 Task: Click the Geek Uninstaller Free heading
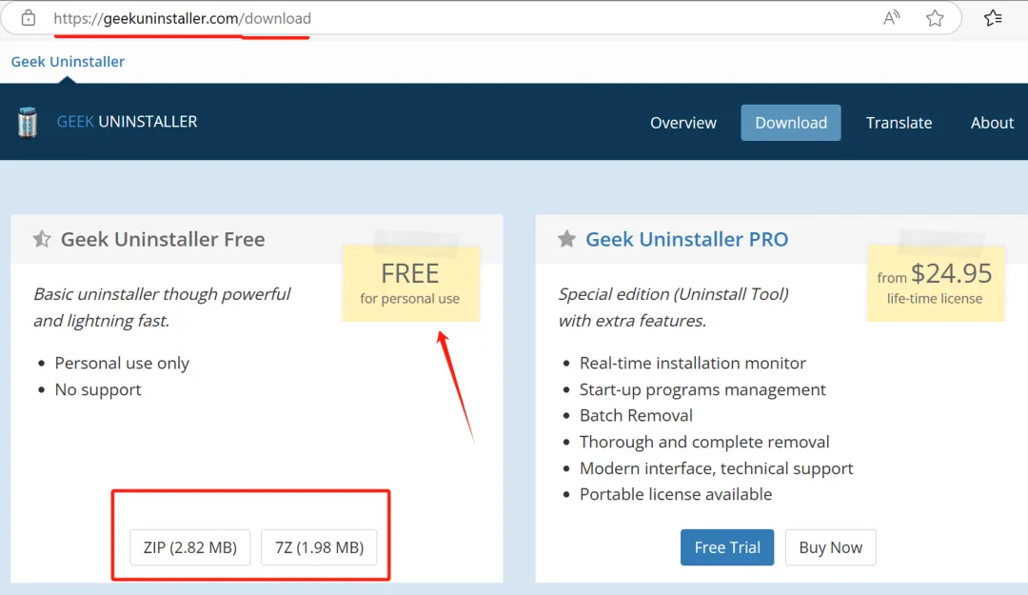pyautogui.click(x=163, y=240)
